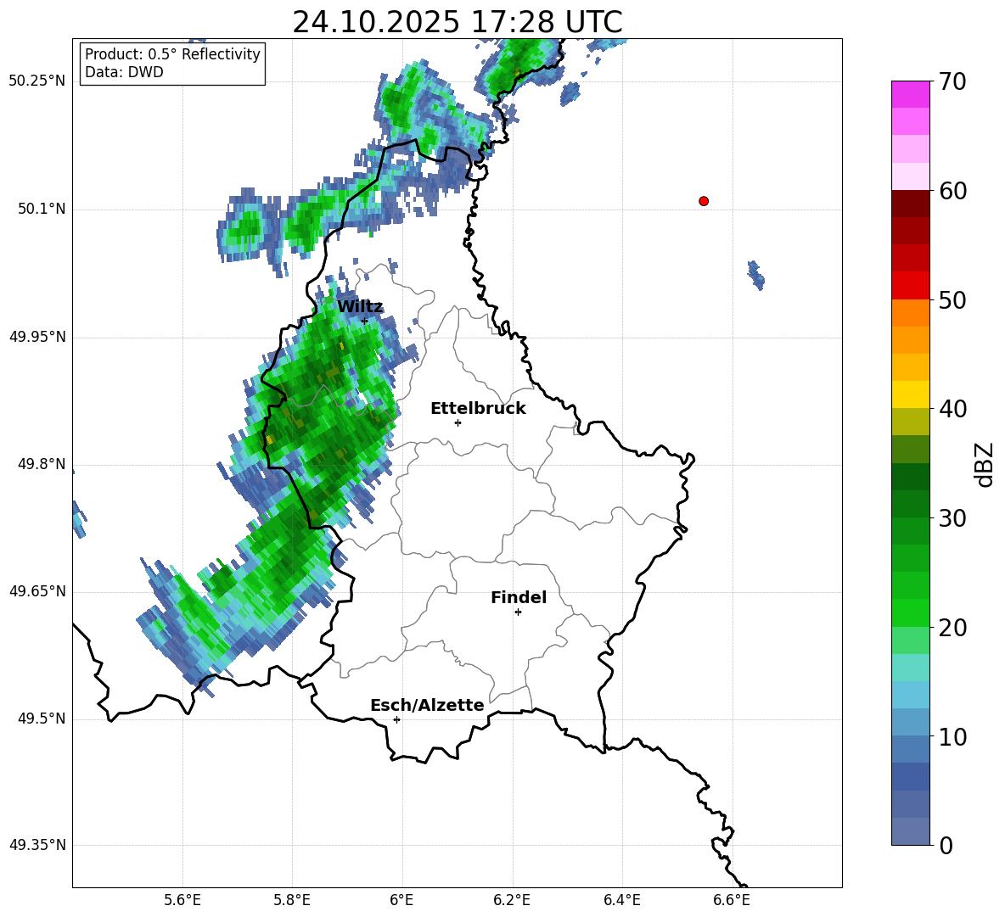Click the Ettelbruck station cross marker
Image resolution: width=1005 pixels, height=917 pixels.
(x=458, y=422)
